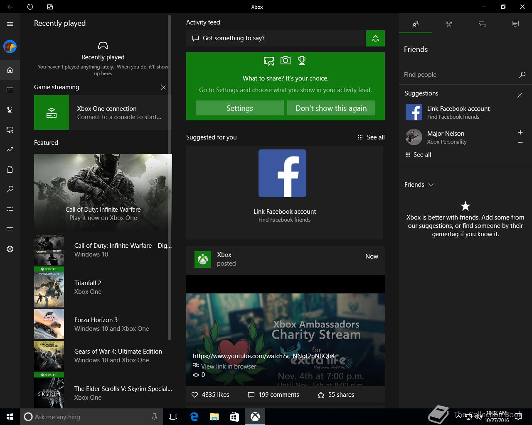Click the large Facebook logo tile
Viewport: 532px width, 425px height.
282,173
